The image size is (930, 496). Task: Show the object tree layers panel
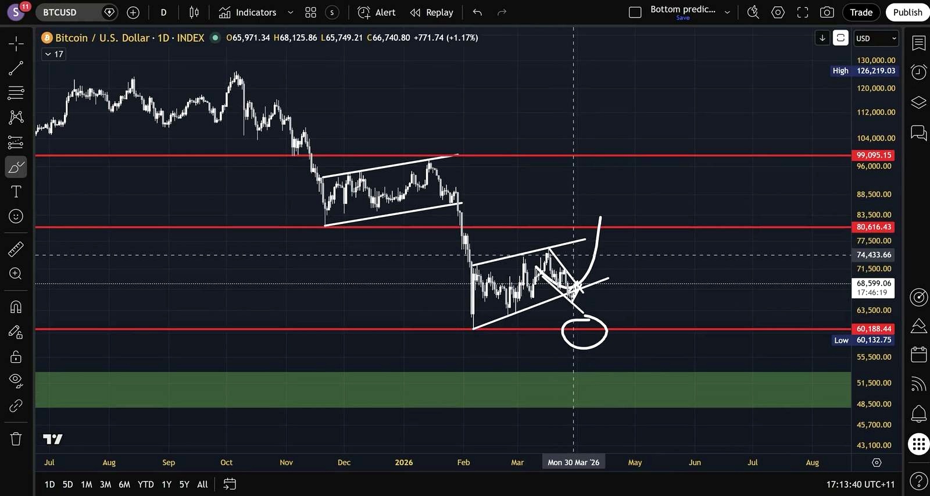(918, 103)
